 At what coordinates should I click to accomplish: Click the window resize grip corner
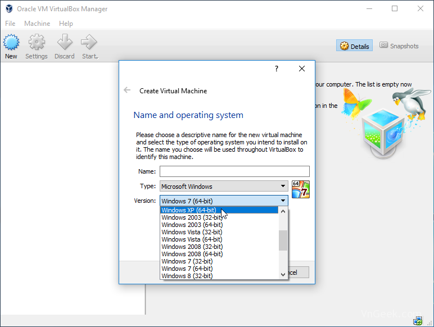430,323
